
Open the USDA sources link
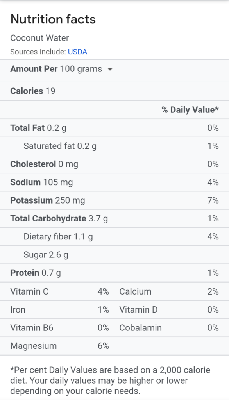tap(77, 52)
